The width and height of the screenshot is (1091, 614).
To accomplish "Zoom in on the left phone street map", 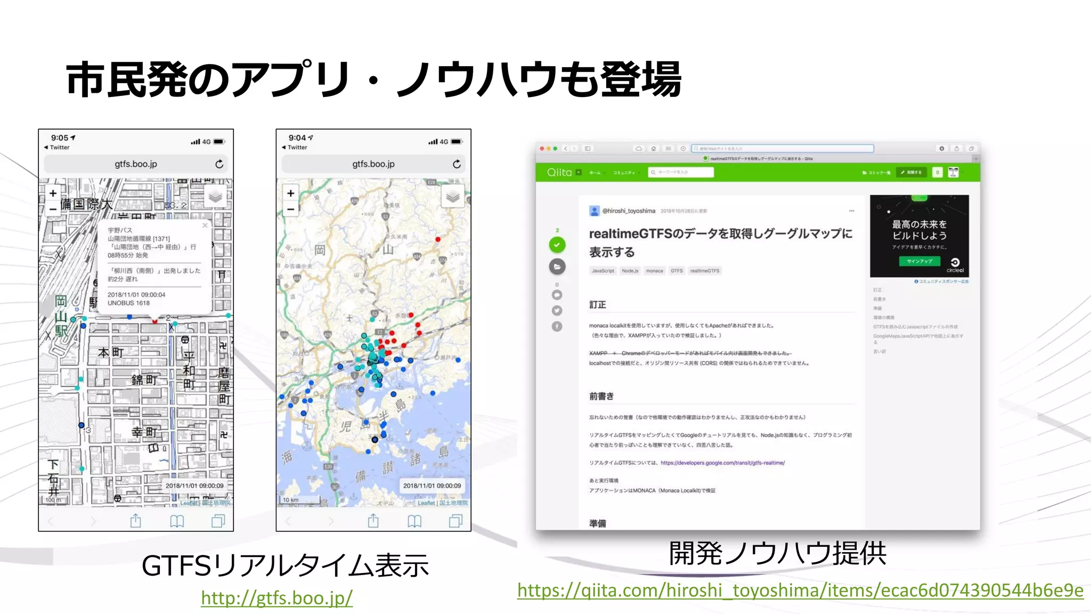I will (53, 193).
